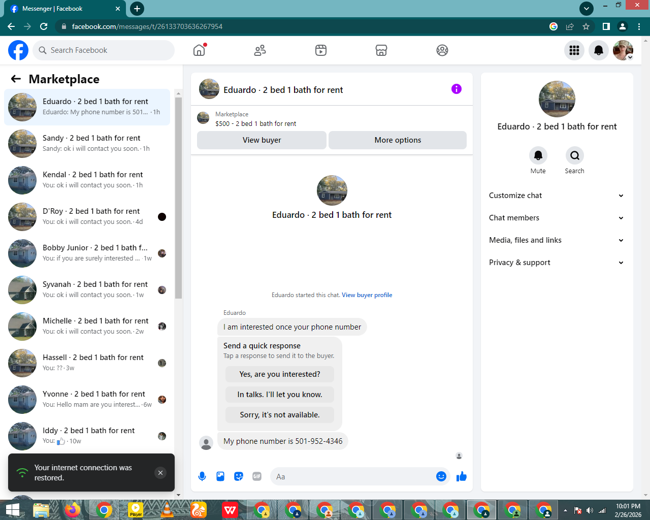This screenshot has height=520, width=650.
Task: Open Syvanah's 2 bed 1 bath conversation
Action: [87, 290]
